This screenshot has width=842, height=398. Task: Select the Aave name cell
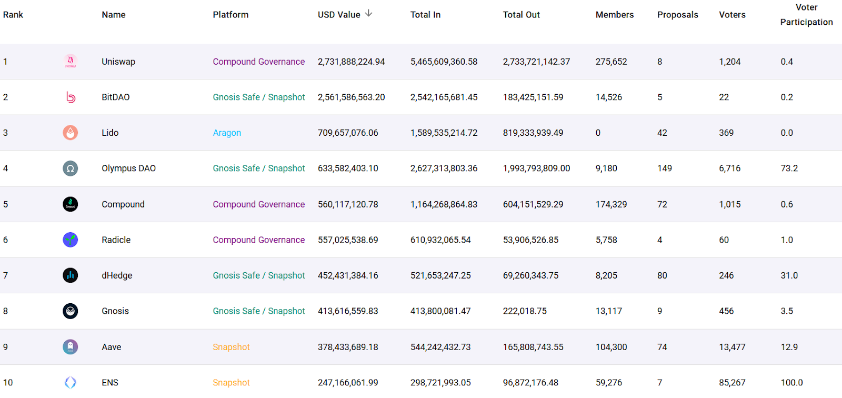tap(111, 347)
